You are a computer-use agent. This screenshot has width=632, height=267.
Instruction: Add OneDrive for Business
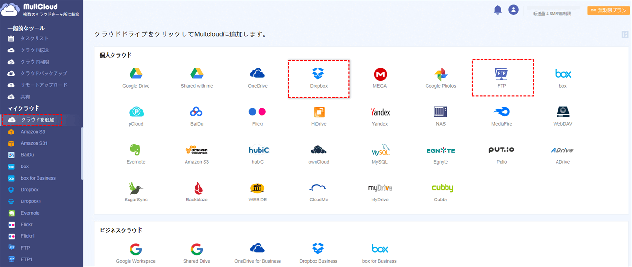[x=258, y=253]
